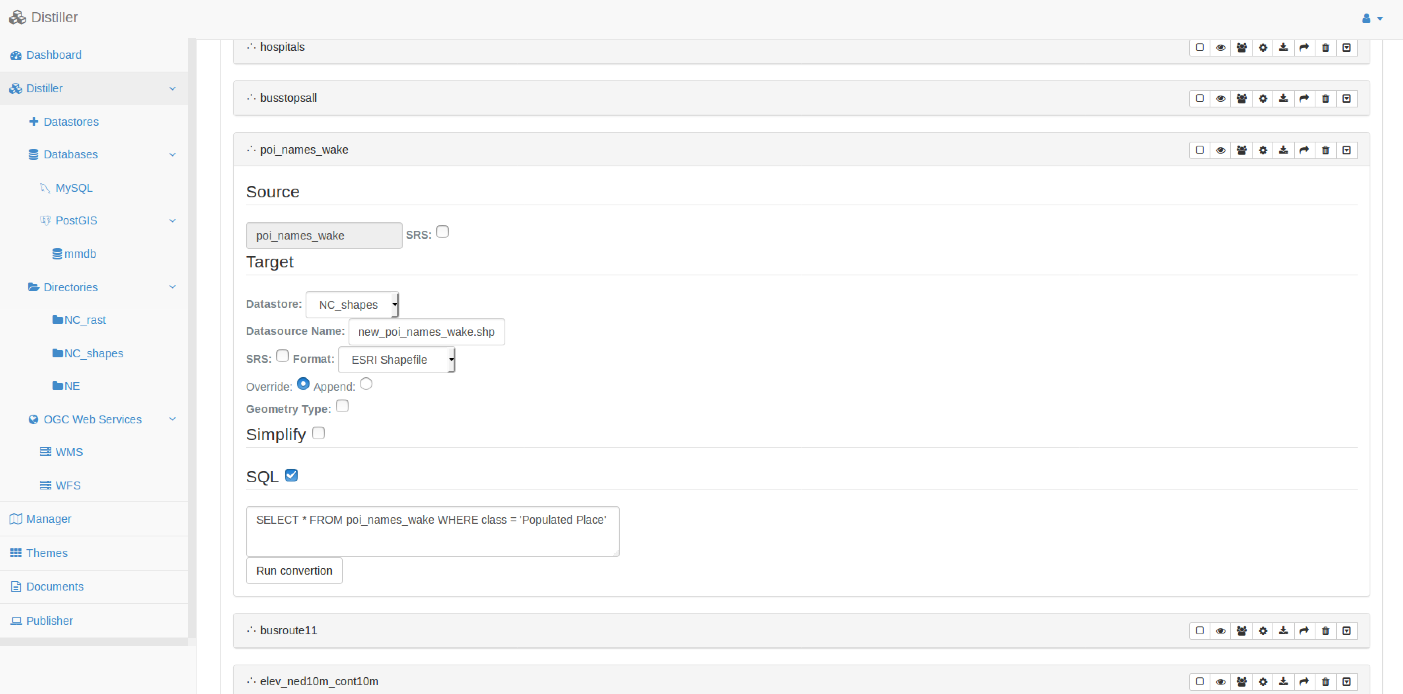
Task: Click trash delete icon for busstopsall
Action: pos(1325,99)
